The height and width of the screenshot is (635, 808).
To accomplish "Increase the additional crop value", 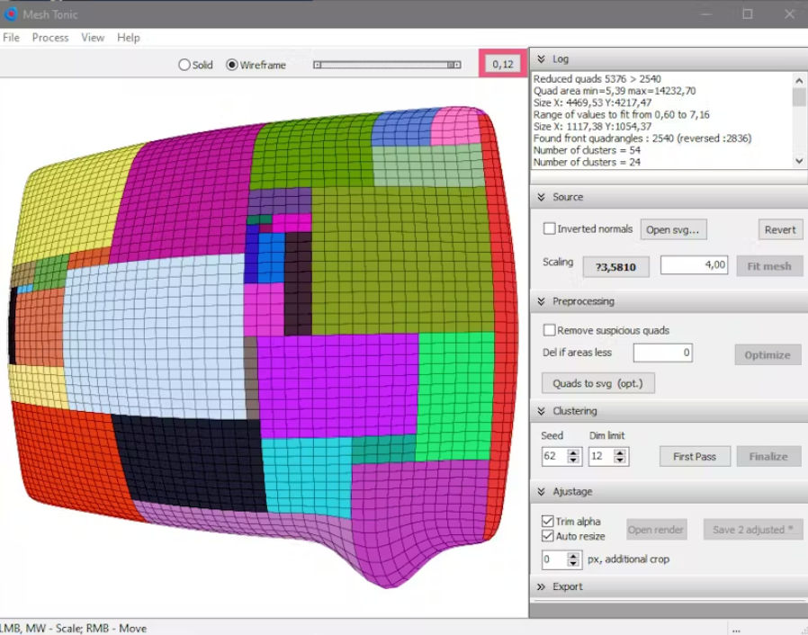I will pos(573,555).
